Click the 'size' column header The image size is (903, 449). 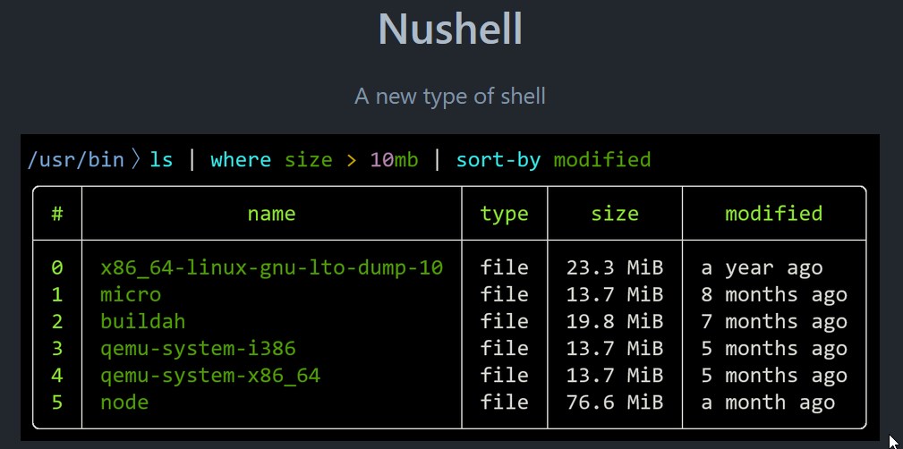[x=615, y=214]
